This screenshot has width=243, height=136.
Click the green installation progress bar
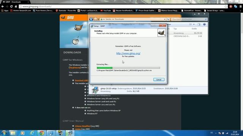(128, 68)
